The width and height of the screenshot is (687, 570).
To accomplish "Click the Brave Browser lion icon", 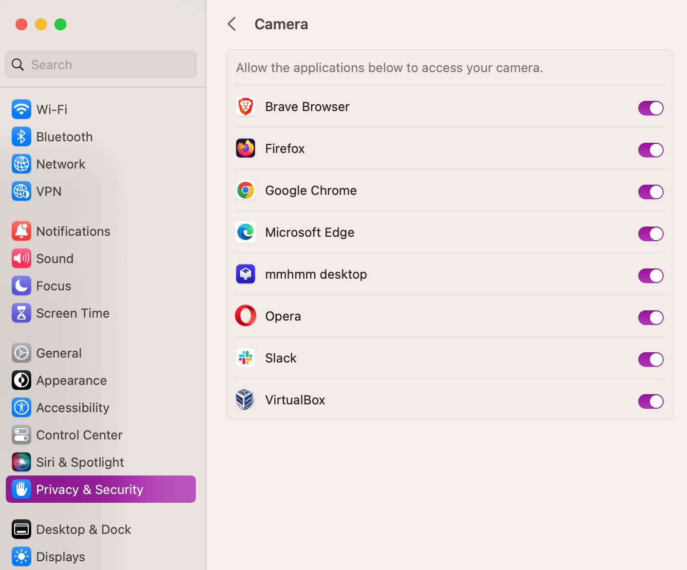I will 246,107.
